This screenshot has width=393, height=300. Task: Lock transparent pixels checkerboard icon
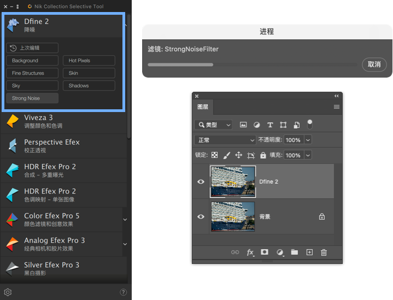click(x=215, y=155)
